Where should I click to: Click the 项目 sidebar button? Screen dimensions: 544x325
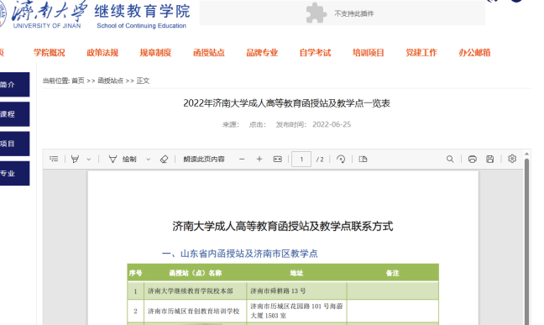(x=14, y=144)
